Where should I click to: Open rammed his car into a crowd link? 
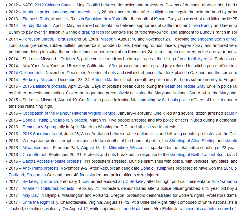click(208, 209)
